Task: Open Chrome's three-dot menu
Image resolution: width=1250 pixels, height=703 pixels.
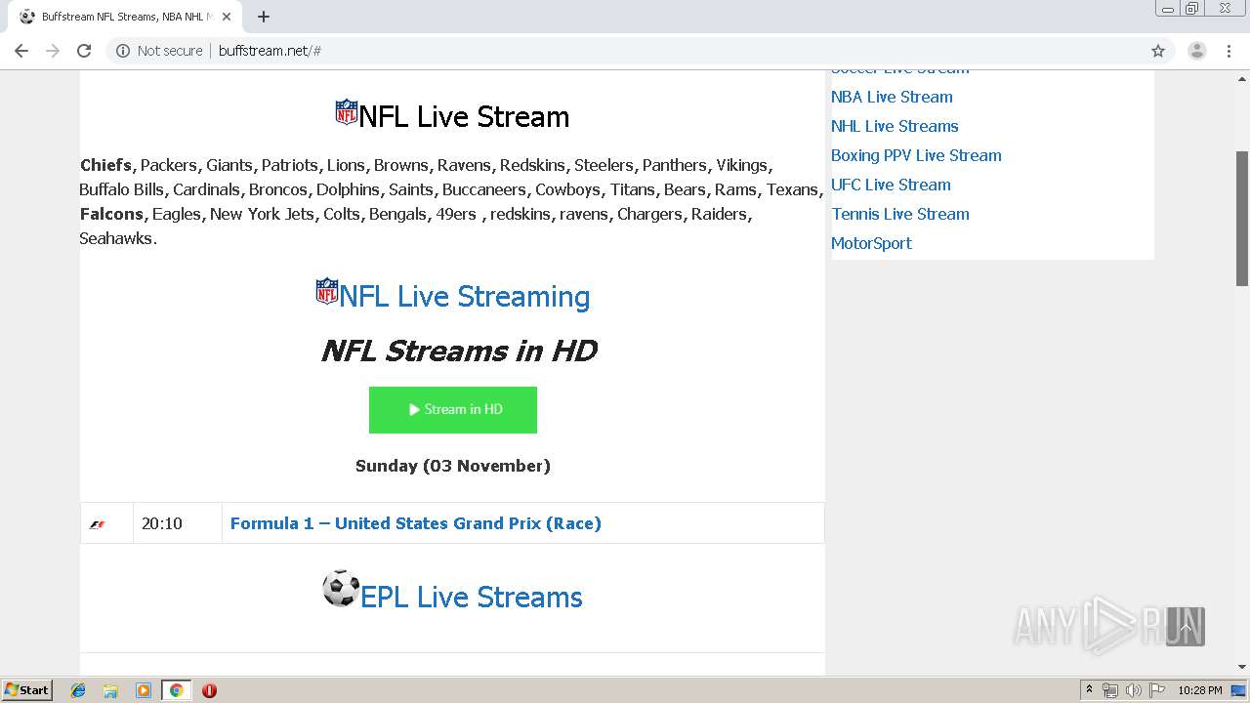Action: (1229, 51)
